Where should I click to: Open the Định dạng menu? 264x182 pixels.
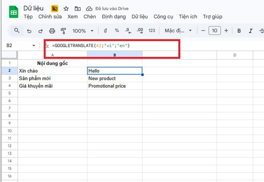tap(114, 17)
